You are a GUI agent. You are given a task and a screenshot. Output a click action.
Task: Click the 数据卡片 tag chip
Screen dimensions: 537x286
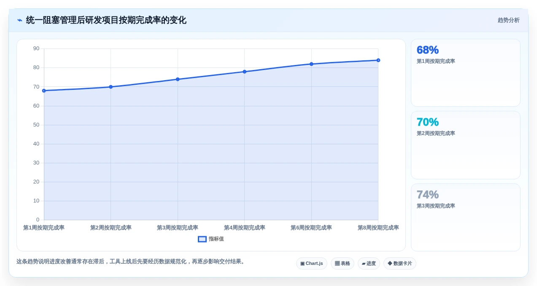[x=400, y=263]
